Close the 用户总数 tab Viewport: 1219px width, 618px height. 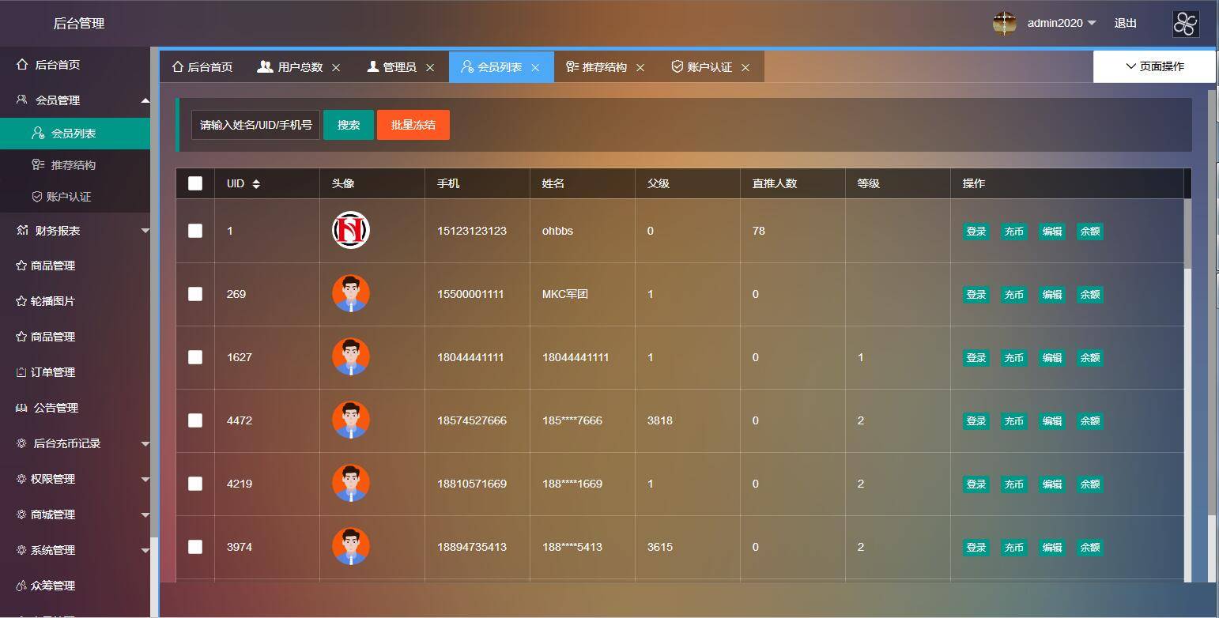click(336, 68)
